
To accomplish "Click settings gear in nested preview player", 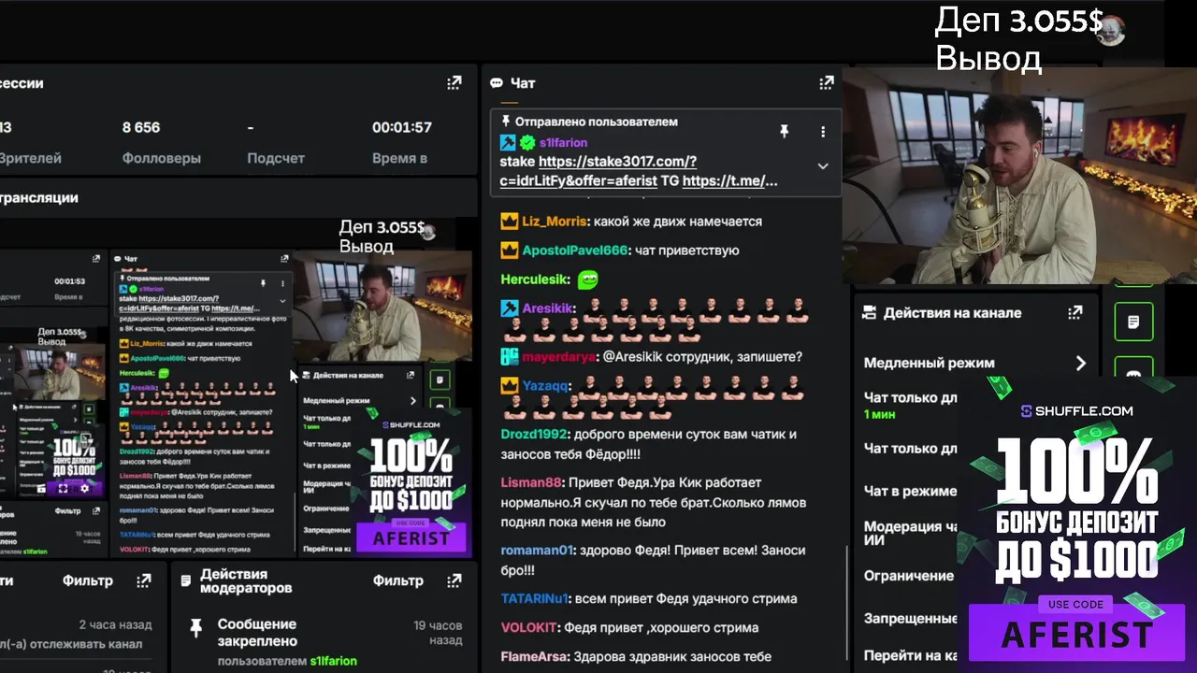I will [84, 488].
